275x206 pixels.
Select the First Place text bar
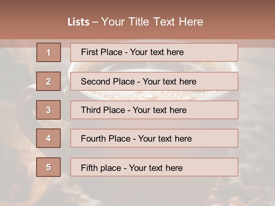point(154,52)
